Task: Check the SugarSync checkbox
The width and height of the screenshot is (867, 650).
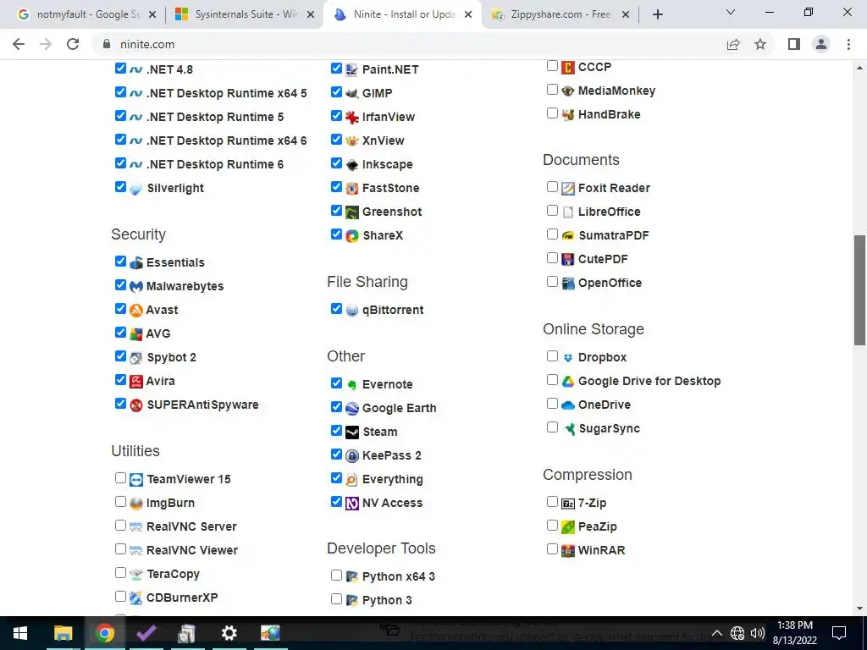Action: [552, 427]
